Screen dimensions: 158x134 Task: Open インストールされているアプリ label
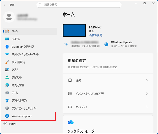[90, 94]
